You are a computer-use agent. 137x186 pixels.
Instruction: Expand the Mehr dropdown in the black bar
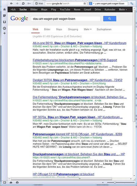coord(123,9)
